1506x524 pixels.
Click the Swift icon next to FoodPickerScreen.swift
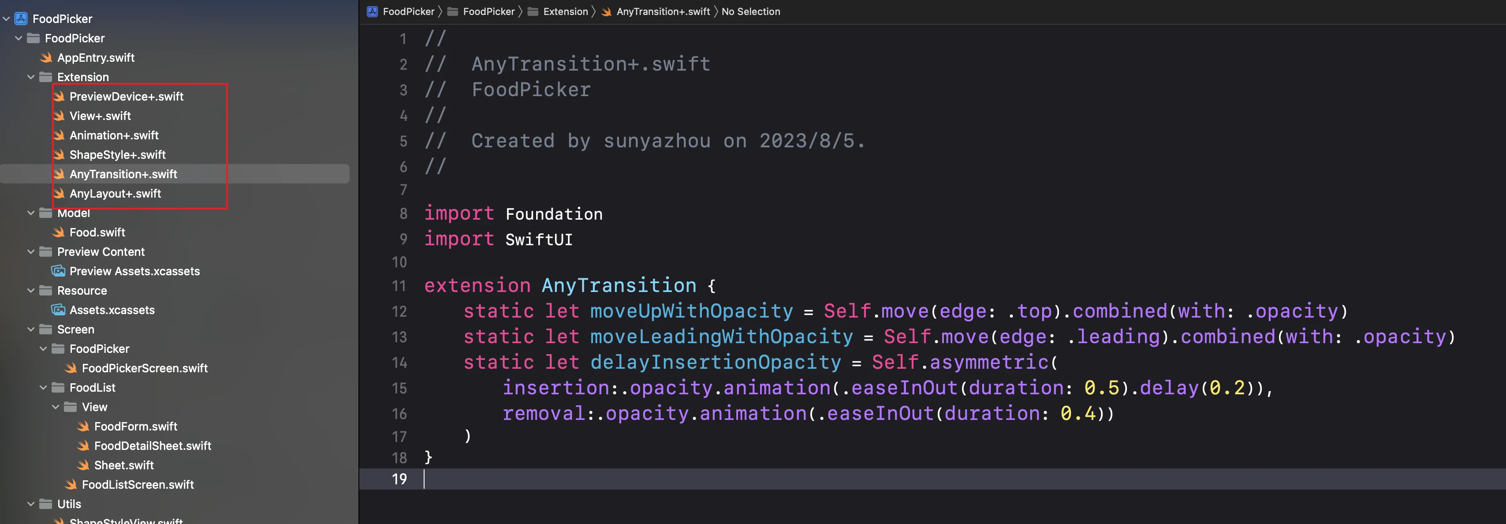(x=71, y=368)
